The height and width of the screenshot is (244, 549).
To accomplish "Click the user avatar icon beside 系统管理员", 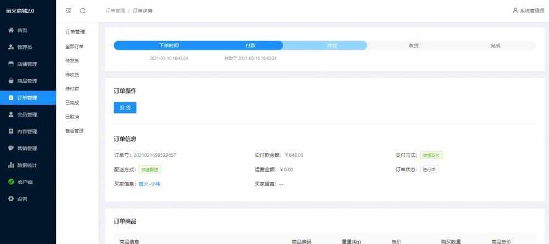I will pos(515,10).
